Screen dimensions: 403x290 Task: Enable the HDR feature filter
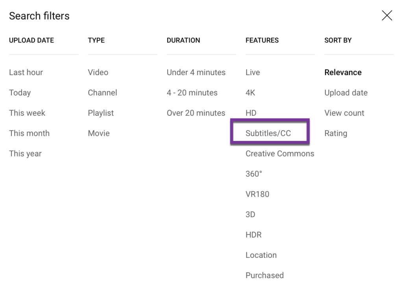click(x=253, y=235)
